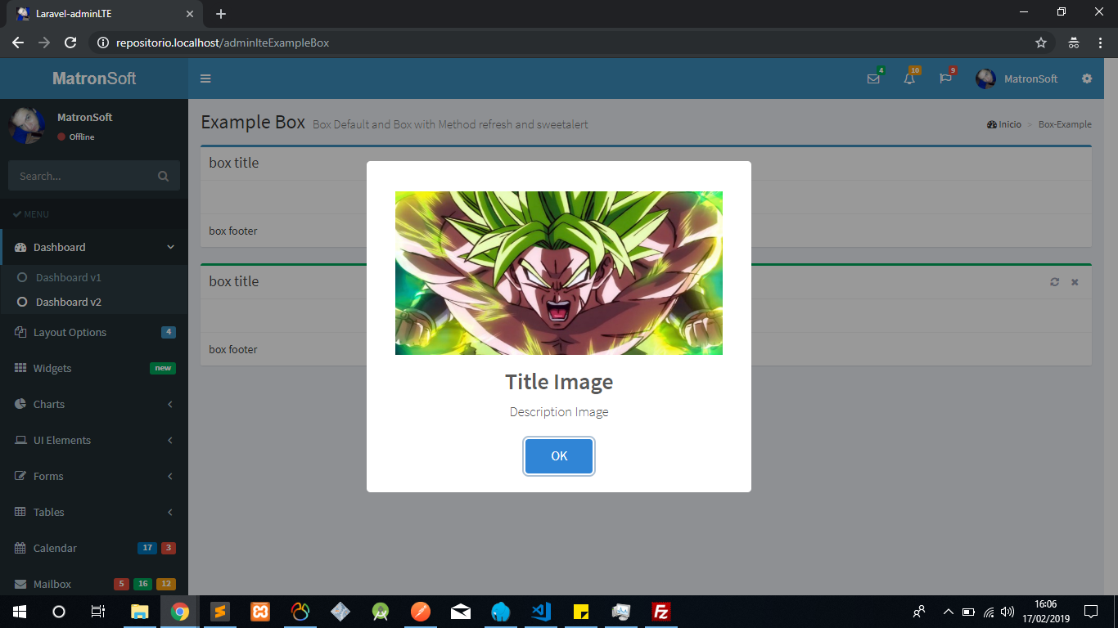
Task: Open Mailbox in the sidebar
Action: pos(94,582)
